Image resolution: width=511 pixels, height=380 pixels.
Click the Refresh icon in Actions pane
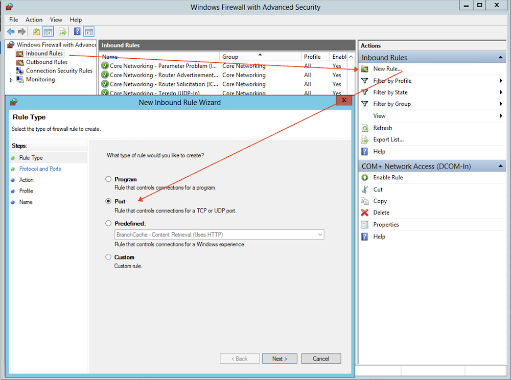pyautogui.click(x=365, y=128)
